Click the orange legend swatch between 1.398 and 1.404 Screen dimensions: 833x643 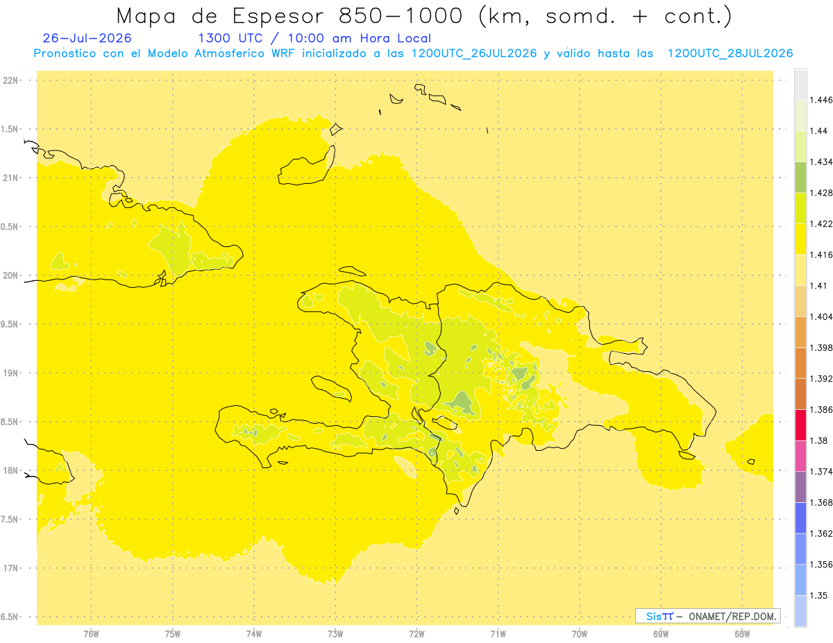coord(800,332)
